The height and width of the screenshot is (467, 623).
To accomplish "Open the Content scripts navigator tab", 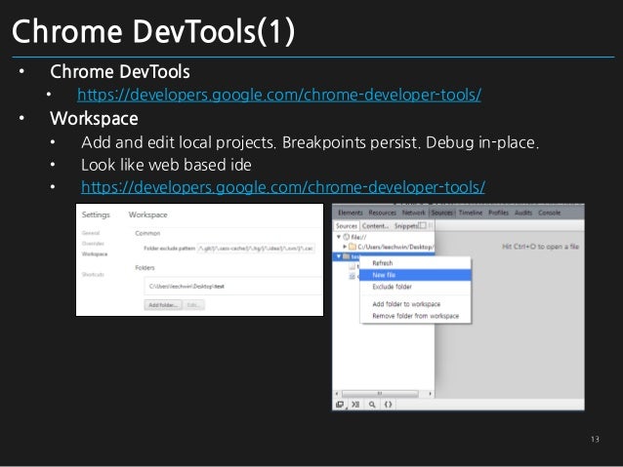I will [375, 226].
